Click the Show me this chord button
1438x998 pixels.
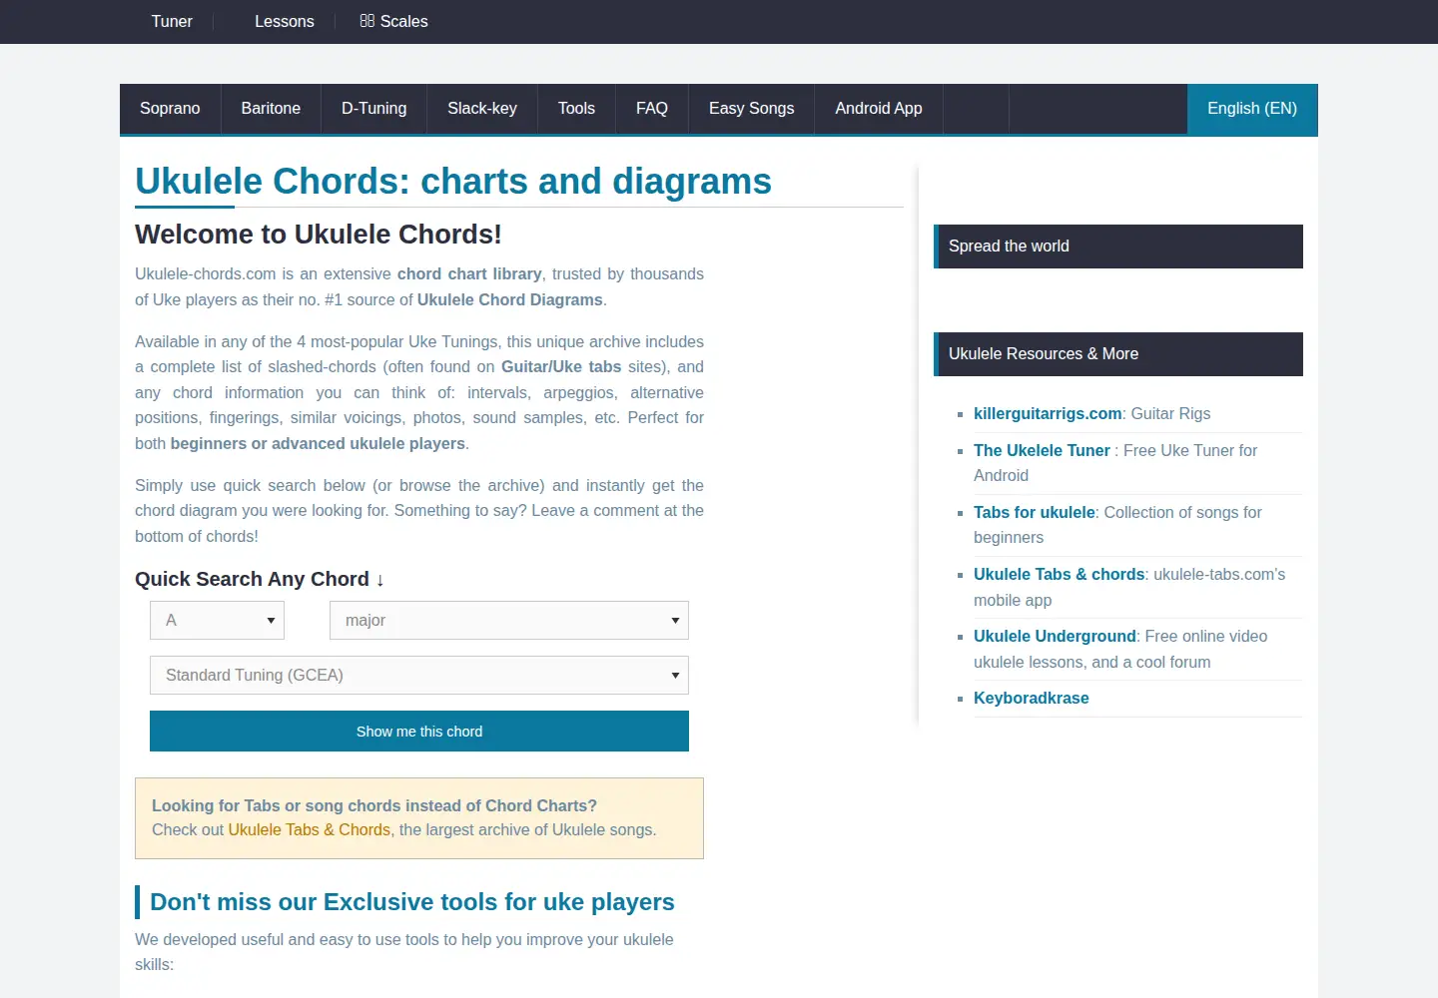click(x=419, y=732)
